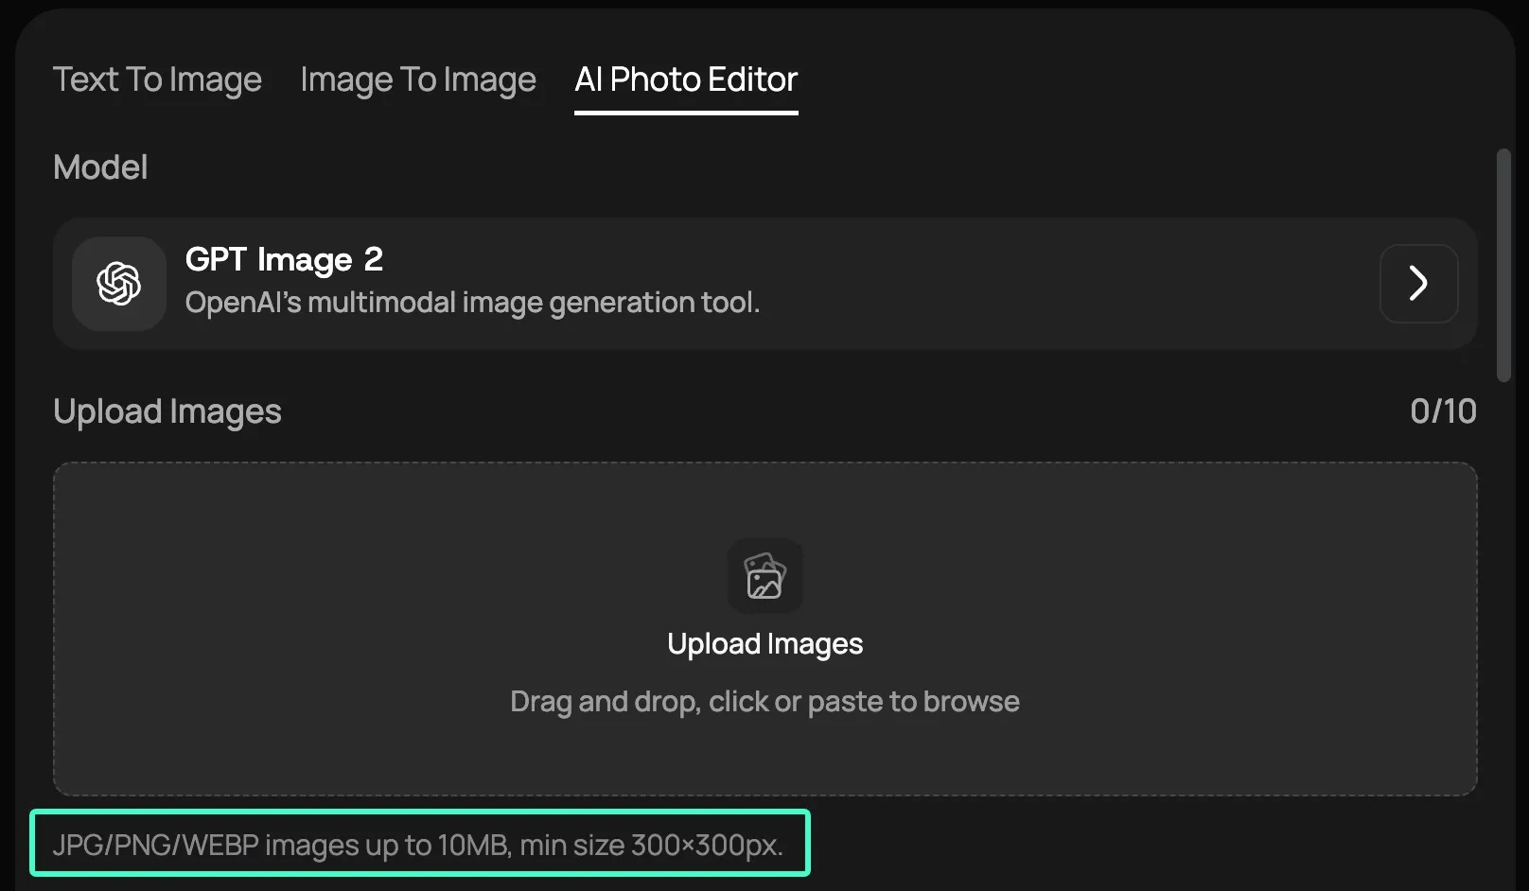Viewport: 1529px width, 891px height.
Task: Click the OpenAI logo icon
Action: (x=119, y=284)
